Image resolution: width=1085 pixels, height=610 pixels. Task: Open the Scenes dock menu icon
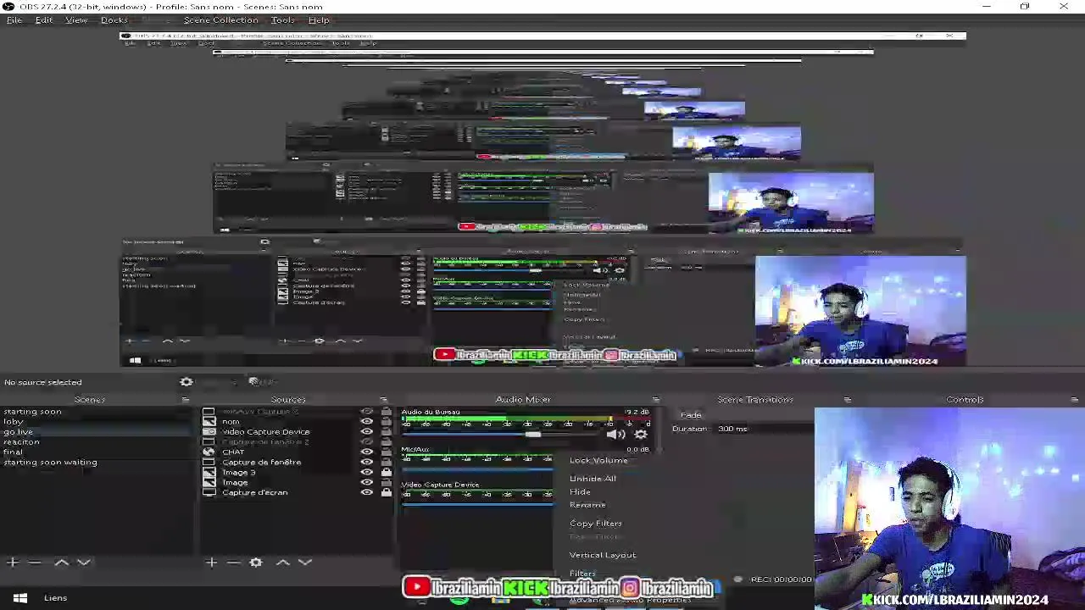pyautogui.click(x=186, y=399)
